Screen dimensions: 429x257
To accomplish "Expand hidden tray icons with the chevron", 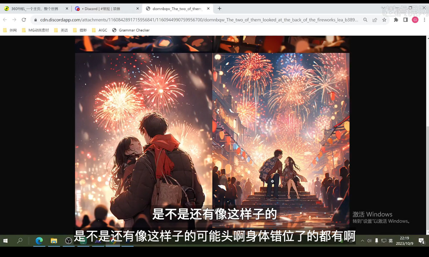I will pos(363,241).
